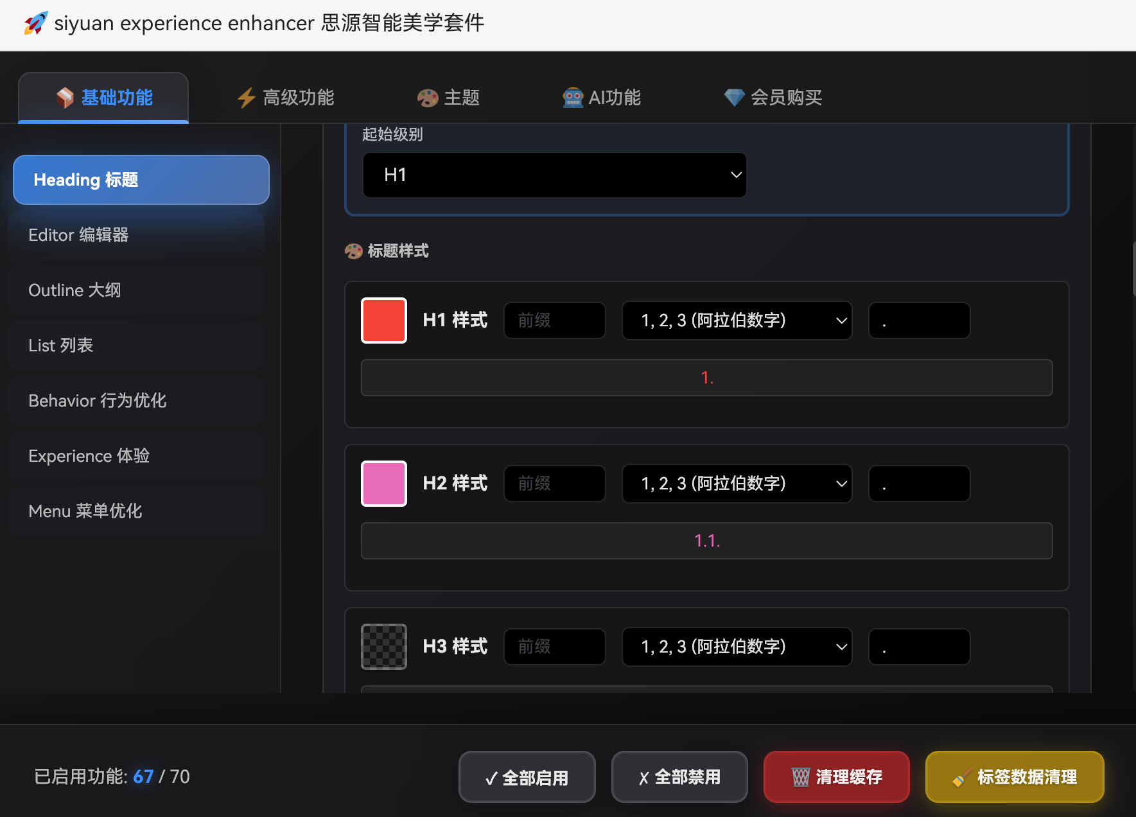Click the 已启用功能 67 / 70 counter
The image size is (1136, 817).
[112, 777]
